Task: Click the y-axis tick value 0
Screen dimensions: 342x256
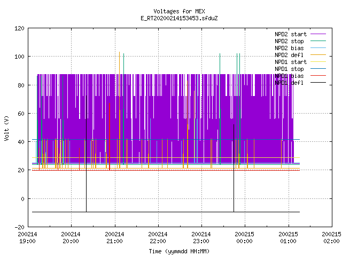Action: coord(22,199)
